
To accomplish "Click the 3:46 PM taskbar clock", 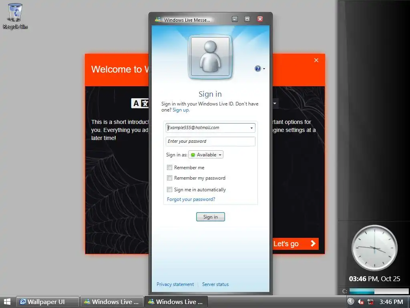I will click(x=391, y=302).
